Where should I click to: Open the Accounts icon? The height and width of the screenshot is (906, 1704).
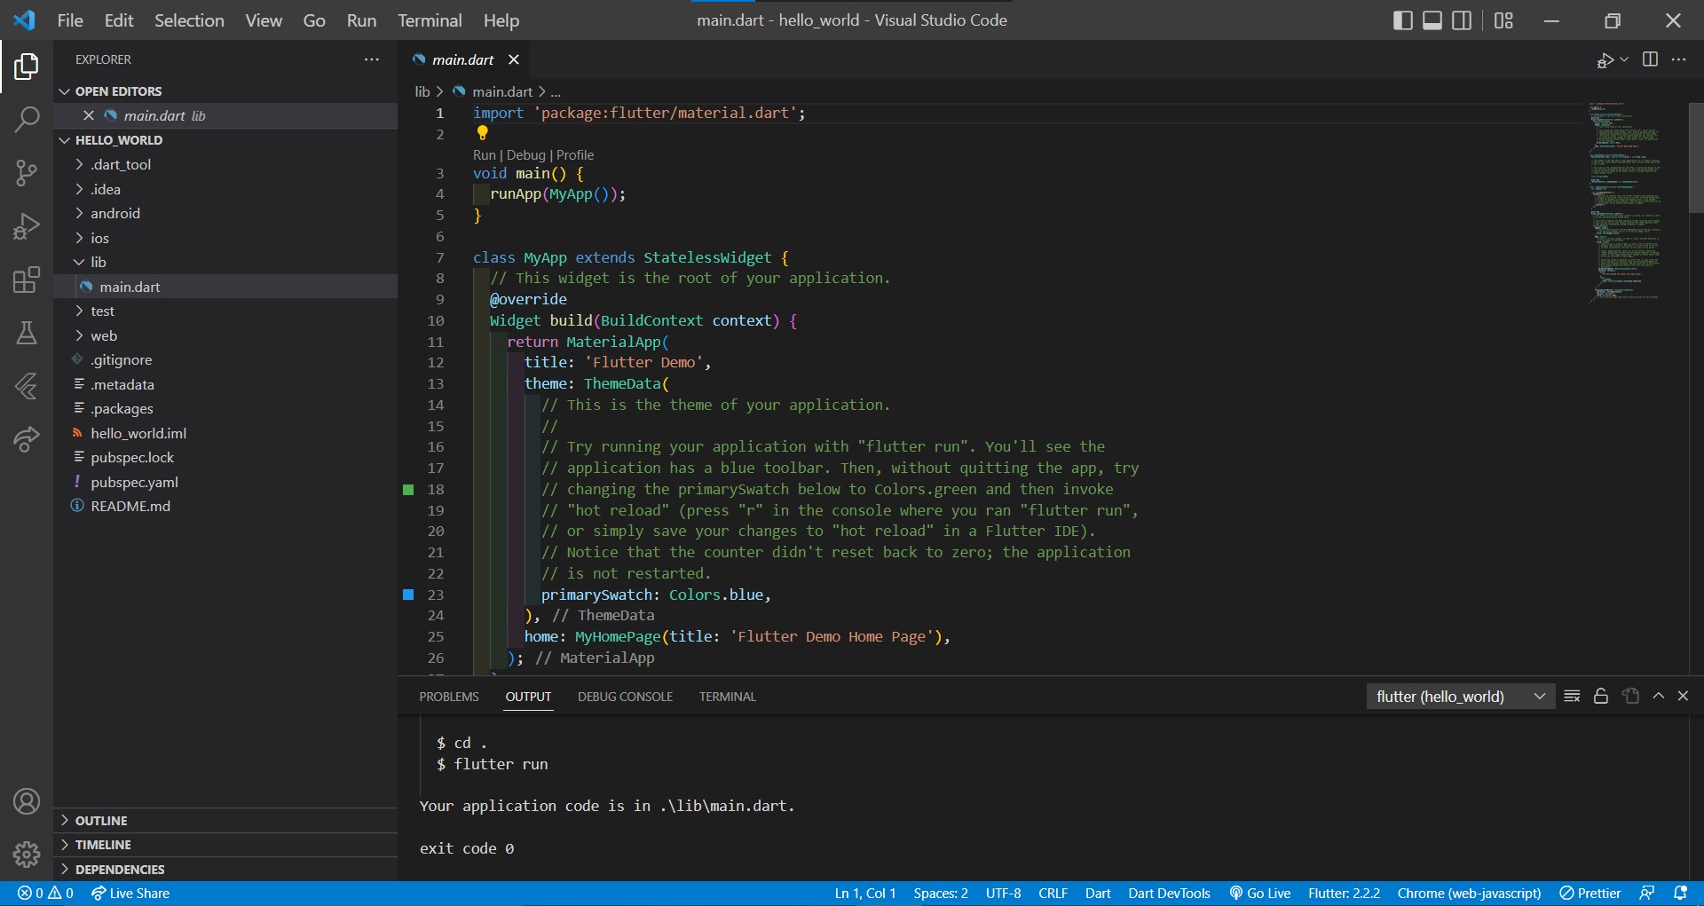pyautogui.click(x=27, y=801)
